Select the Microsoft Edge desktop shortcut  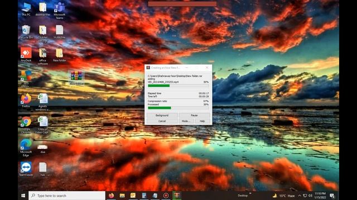tap(26, 148)
